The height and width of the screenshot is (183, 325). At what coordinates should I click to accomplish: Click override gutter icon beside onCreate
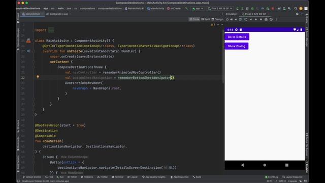tap(28, 51)
